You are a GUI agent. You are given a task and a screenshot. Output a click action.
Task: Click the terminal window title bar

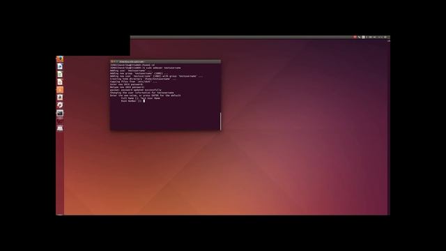point(165,61)
